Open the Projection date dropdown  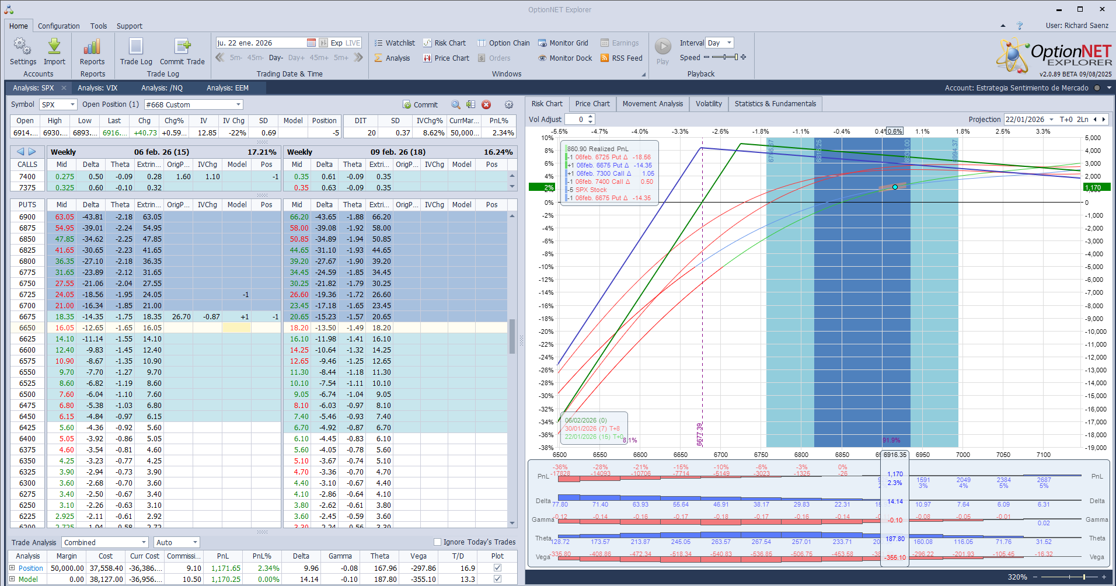(1052, 119)
